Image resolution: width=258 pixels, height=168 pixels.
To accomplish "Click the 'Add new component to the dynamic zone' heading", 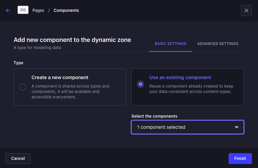I will click(x=72, y=40).
